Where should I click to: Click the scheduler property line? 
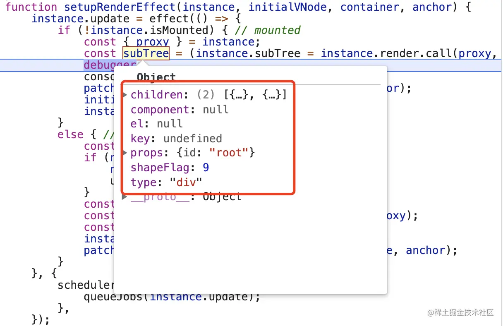(x=86, y=285)
